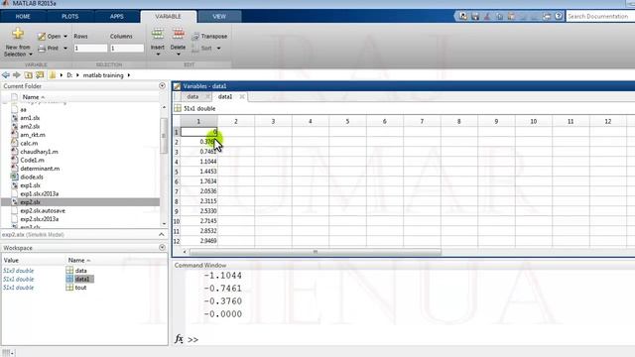The width and height of the screenshot is (635, 357).
Task: Click the New from Selection plus icon
Action: pyautogui.click(x=18, y=33)
